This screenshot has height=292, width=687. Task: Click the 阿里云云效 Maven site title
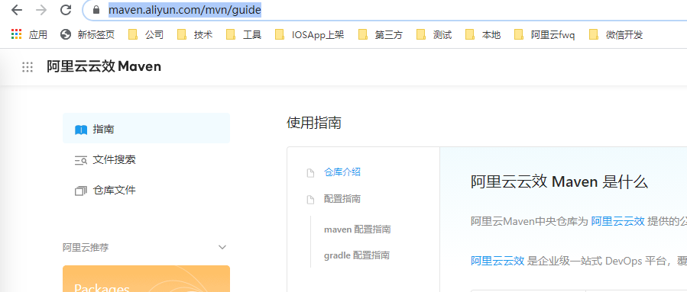point(104,66)
